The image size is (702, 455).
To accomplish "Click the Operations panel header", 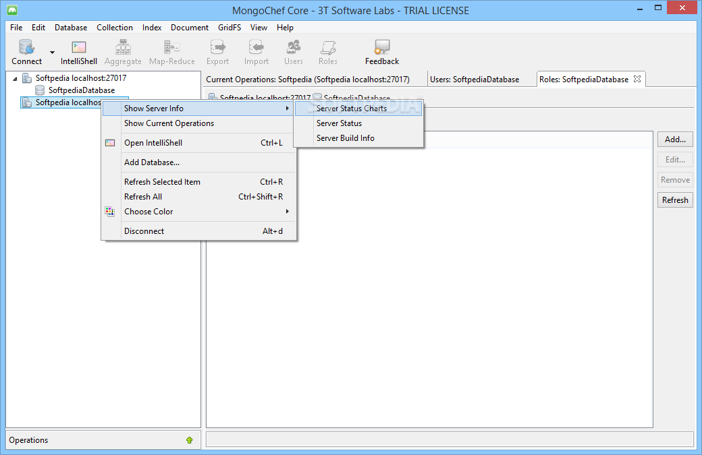I will tap(103, 440).
